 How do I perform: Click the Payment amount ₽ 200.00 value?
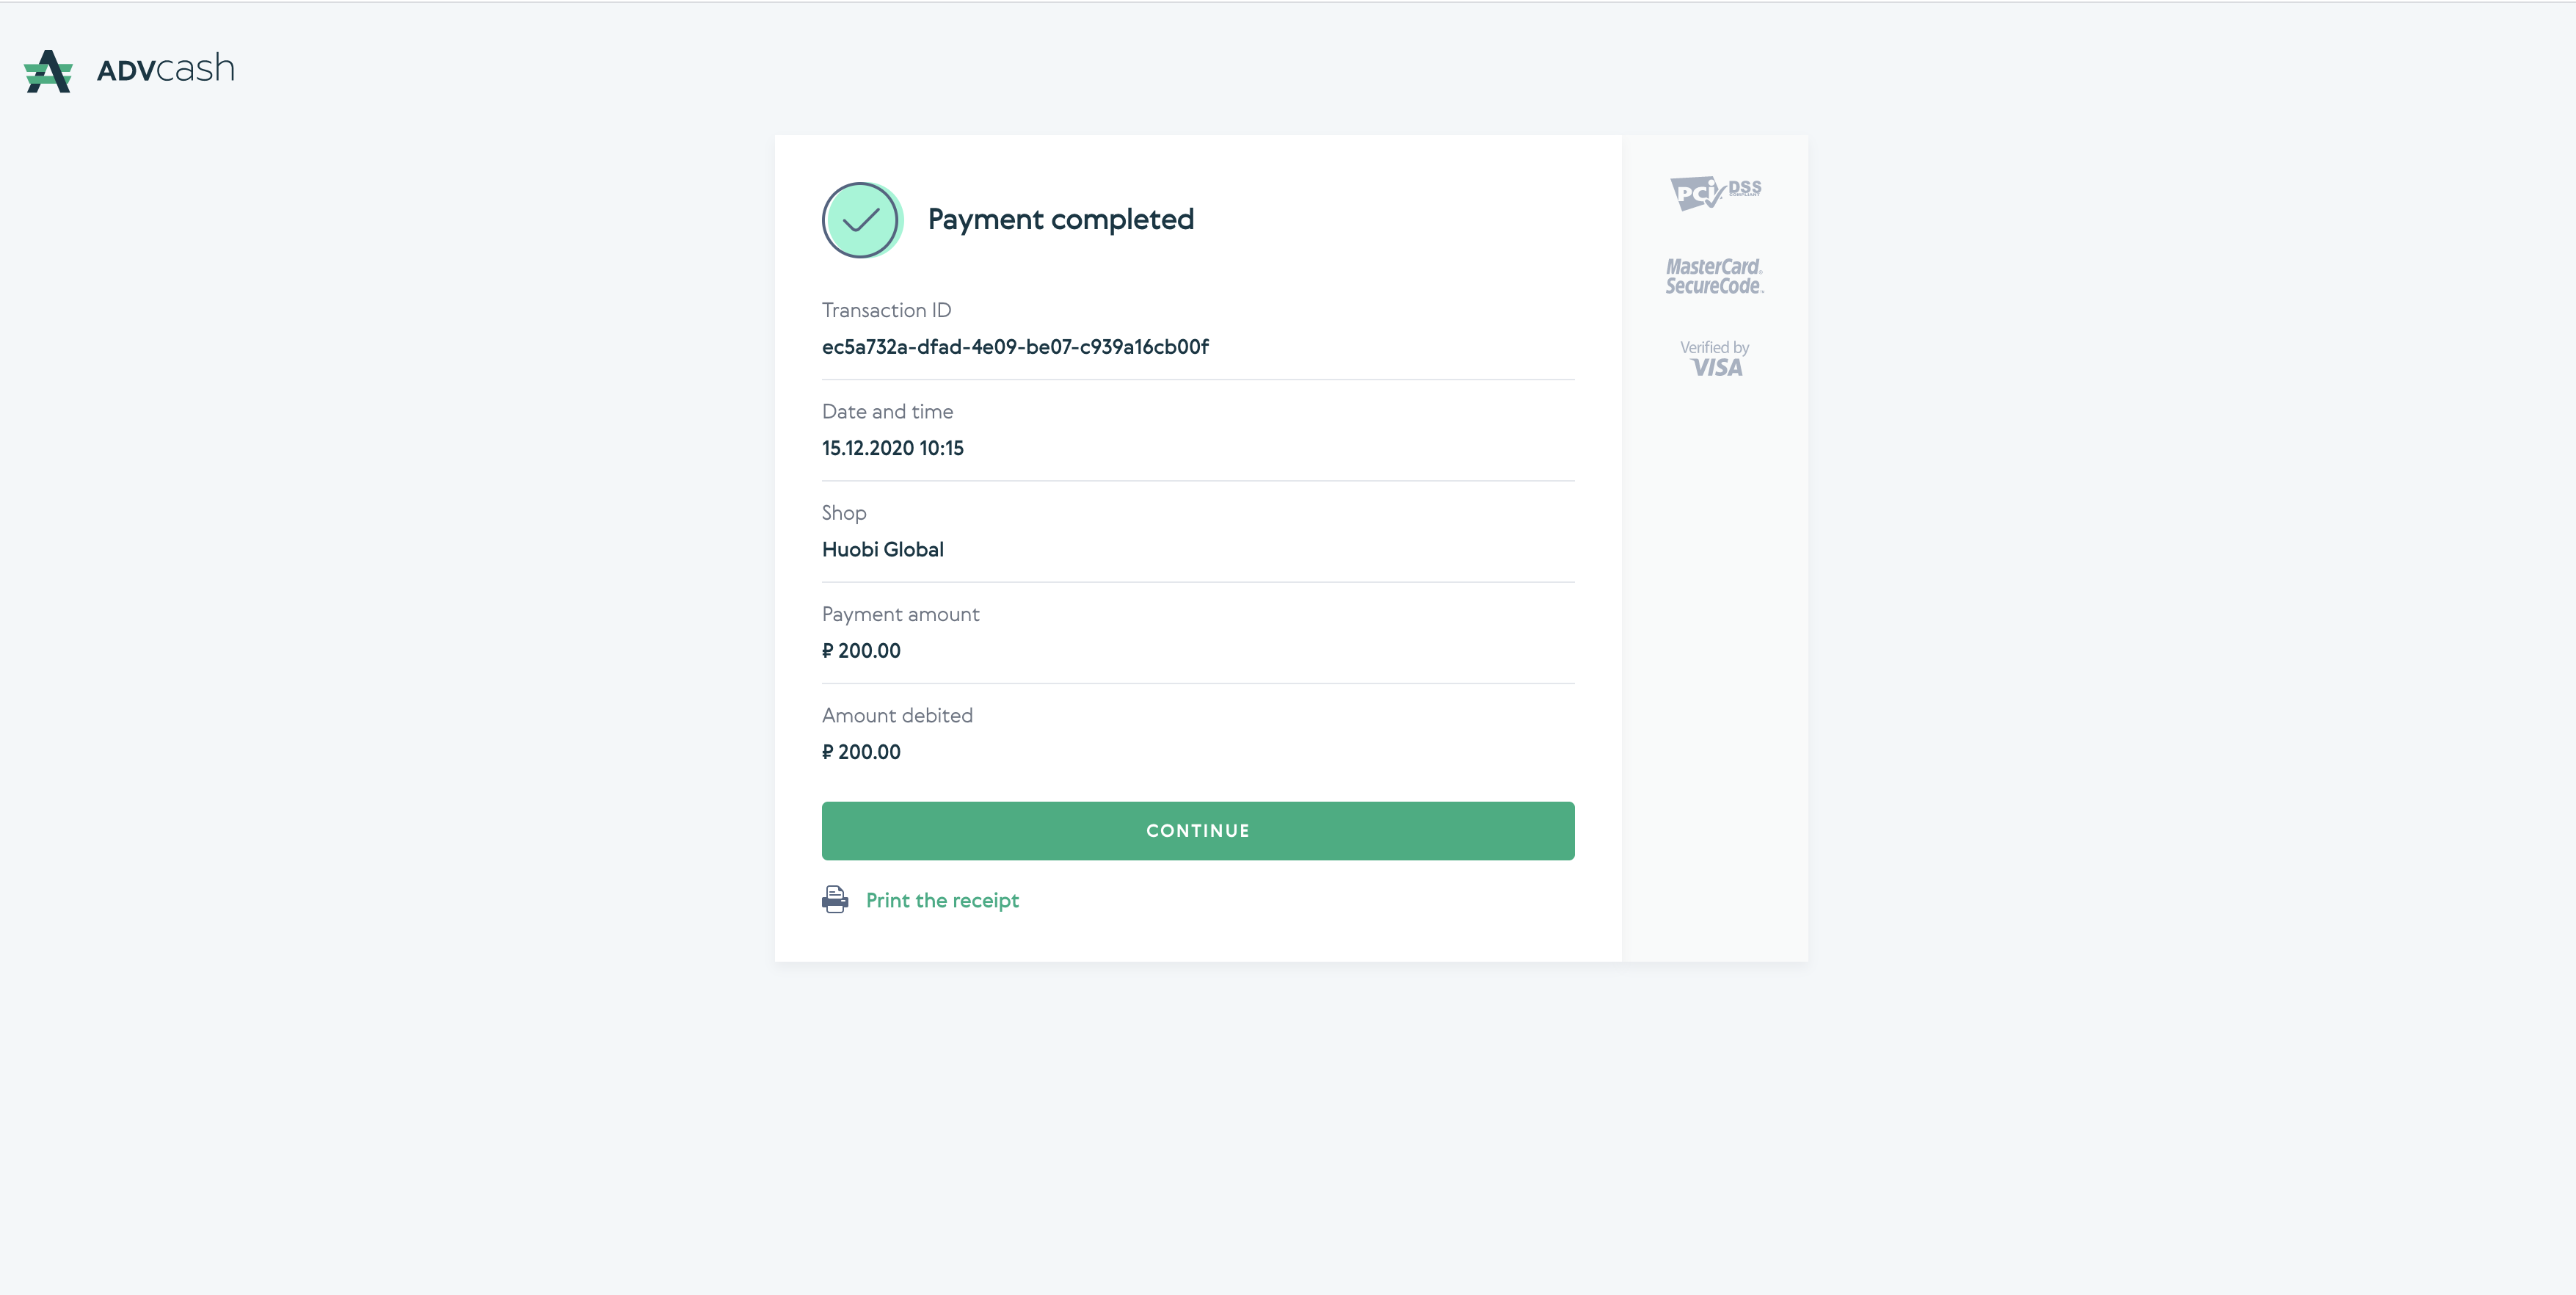click(861, 651)
